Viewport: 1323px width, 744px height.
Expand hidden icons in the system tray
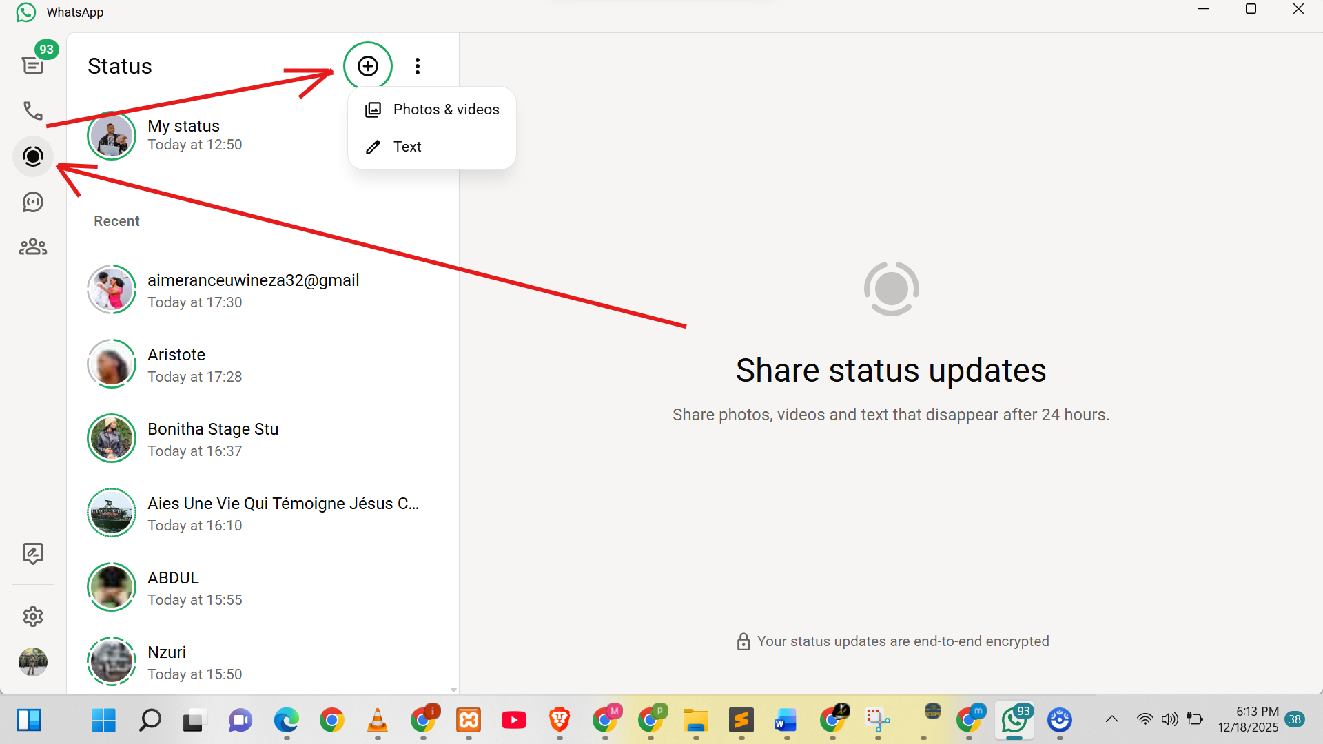pos(1111,719)
